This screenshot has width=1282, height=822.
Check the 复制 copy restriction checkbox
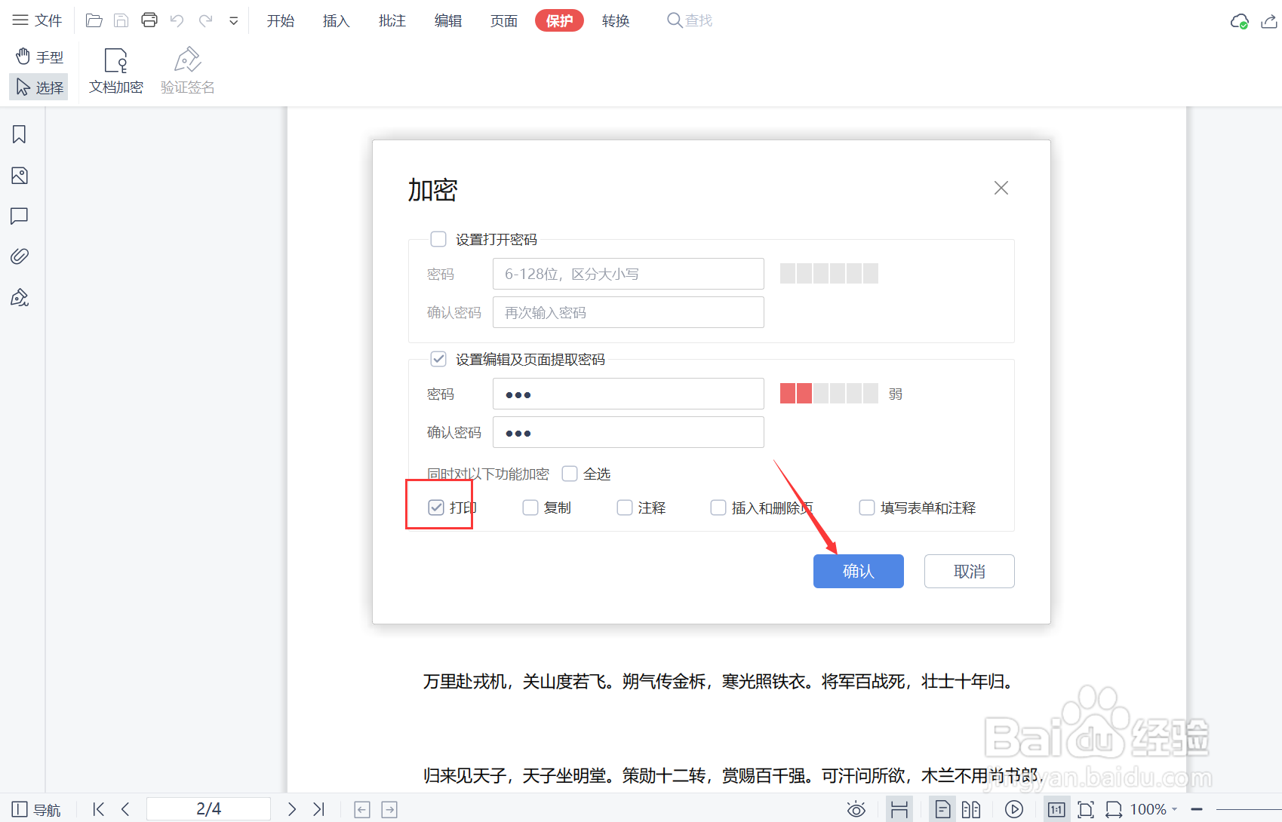click(530, 508)
